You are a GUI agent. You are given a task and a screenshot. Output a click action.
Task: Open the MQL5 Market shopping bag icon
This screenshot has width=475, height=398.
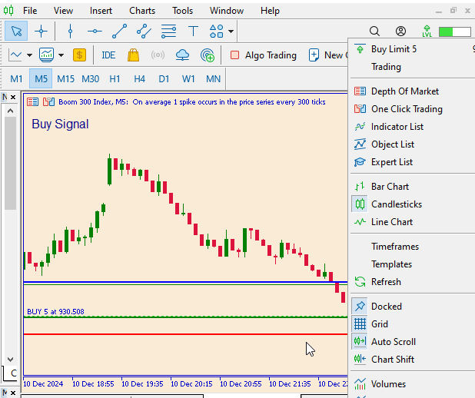tap(133, 55)
